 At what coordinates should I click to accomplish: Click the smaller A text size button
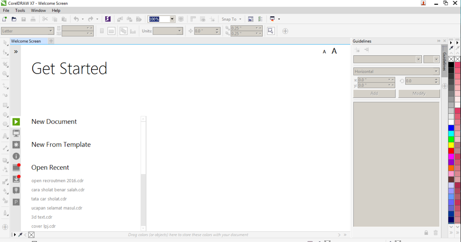(x=324, y=51)
